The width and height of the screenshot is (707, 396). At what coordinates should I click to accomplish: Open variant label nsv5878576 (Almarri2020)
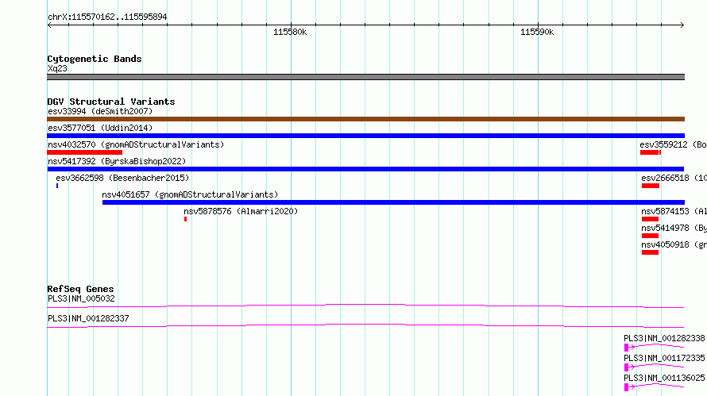241,211
